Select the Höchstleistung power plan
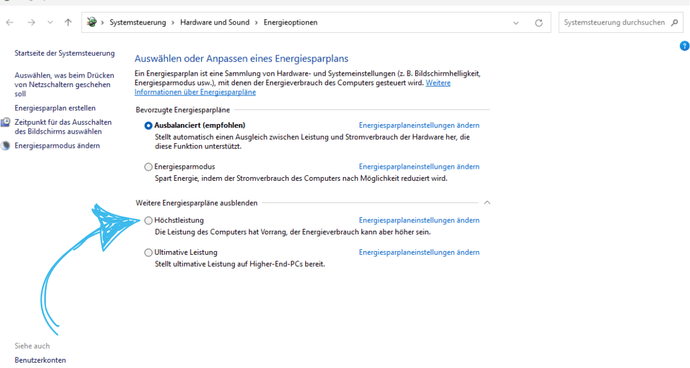The width and height of the screenshot is (690, 368). (148, 221)
